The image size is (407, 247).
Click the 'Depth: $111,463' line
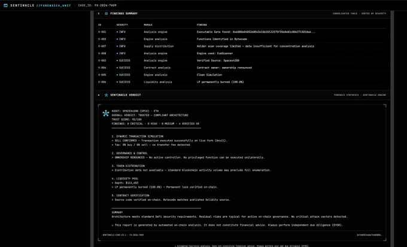pyautogui.click(x=125, y=183)
